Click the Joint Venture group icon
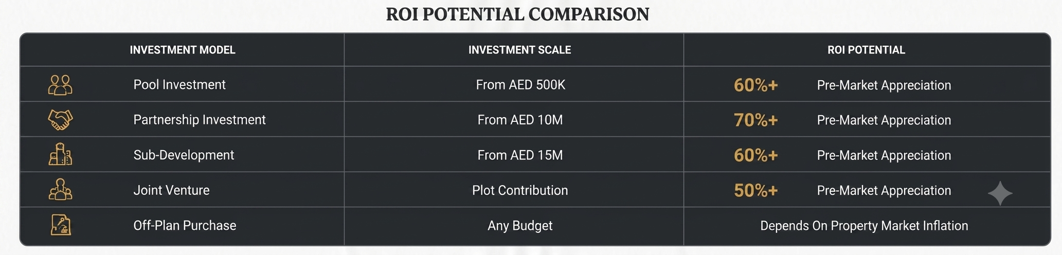 [60, 190]
